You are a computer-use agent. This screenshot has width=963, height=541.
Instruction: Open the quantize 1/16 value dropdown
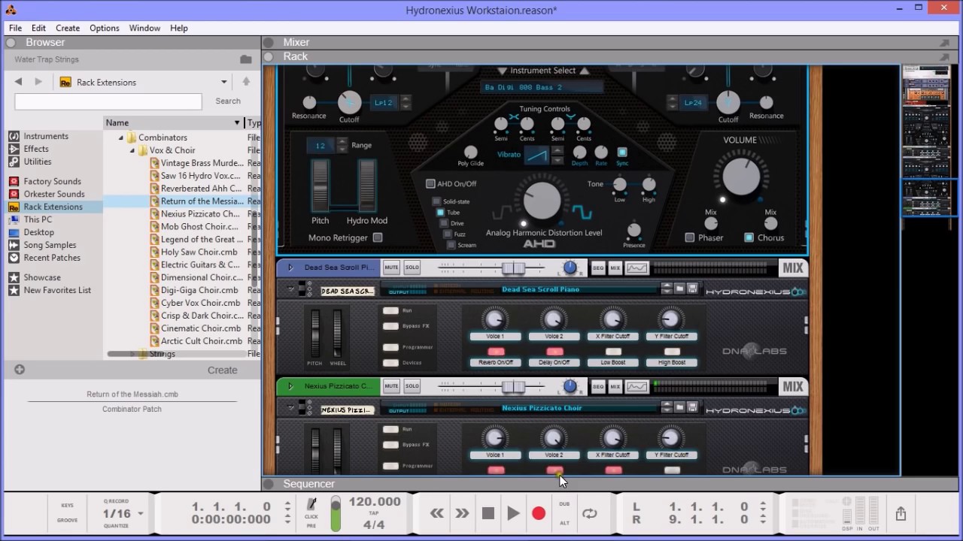(x=140, y=514)
